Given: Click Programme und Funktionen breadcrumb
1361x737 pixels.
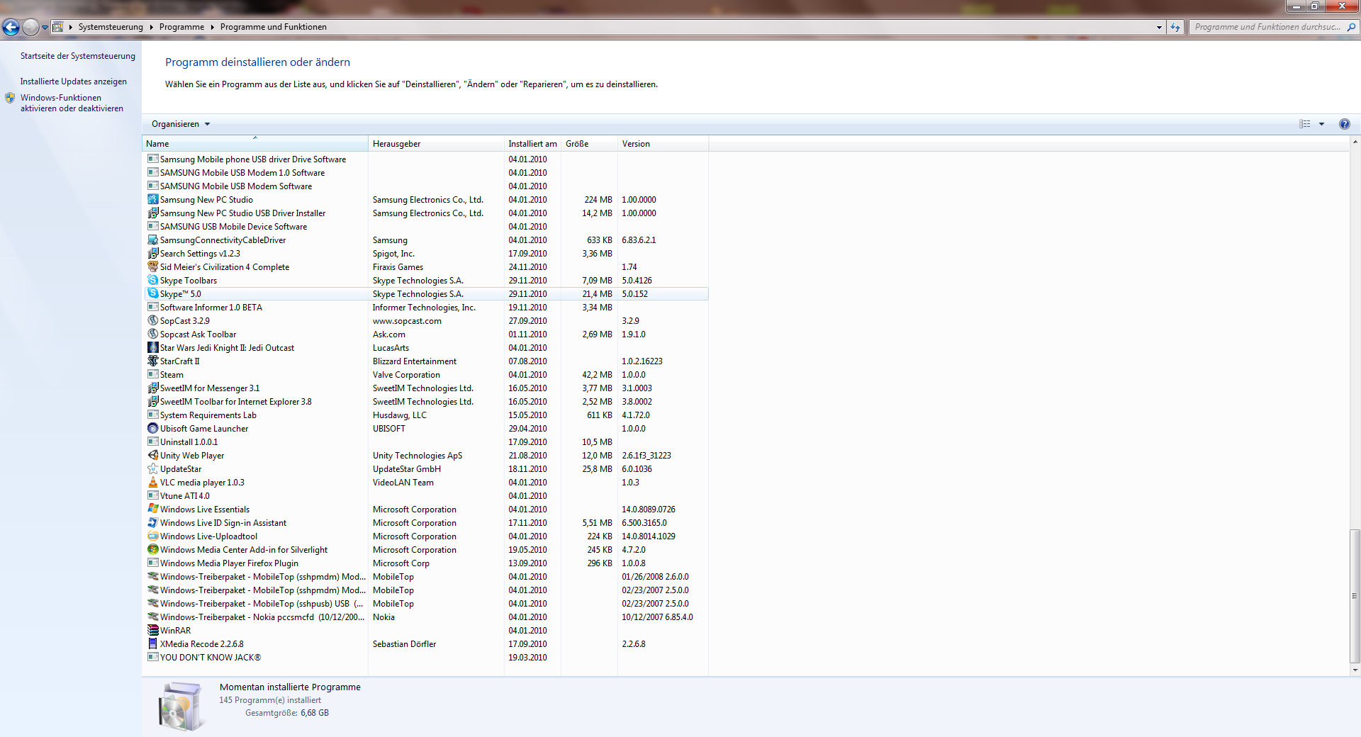Looking at the screenshot, I should coord(273,27).
